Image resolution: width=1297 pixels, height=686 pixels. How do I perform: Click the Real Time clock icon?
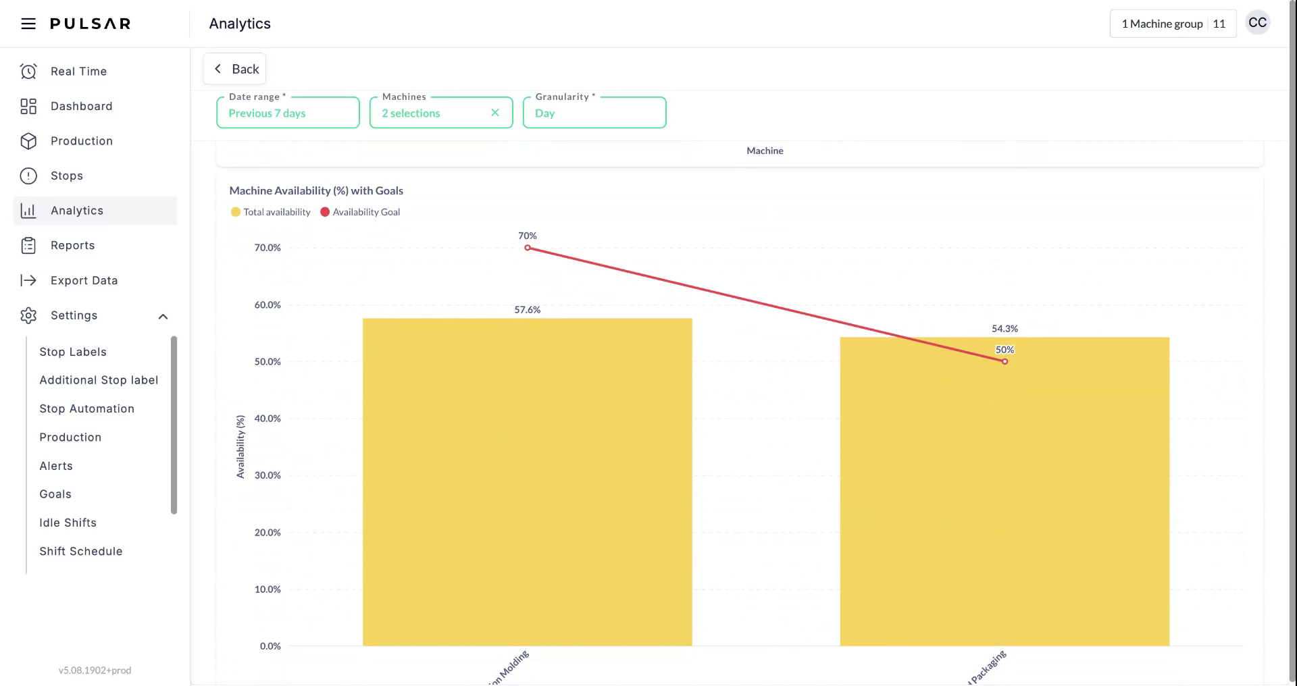28,72
